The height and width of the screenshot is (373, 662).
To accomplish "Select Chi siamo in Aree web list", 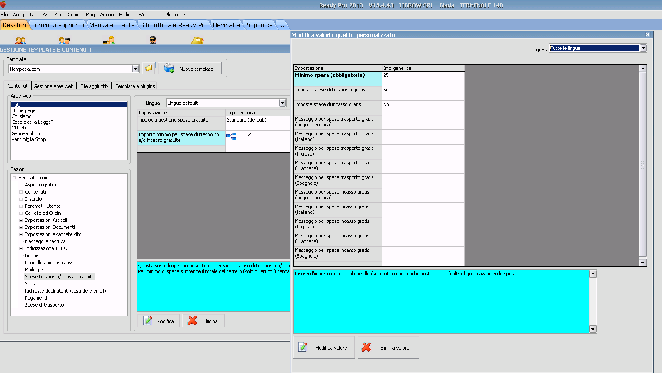I will tap(22, 117).
